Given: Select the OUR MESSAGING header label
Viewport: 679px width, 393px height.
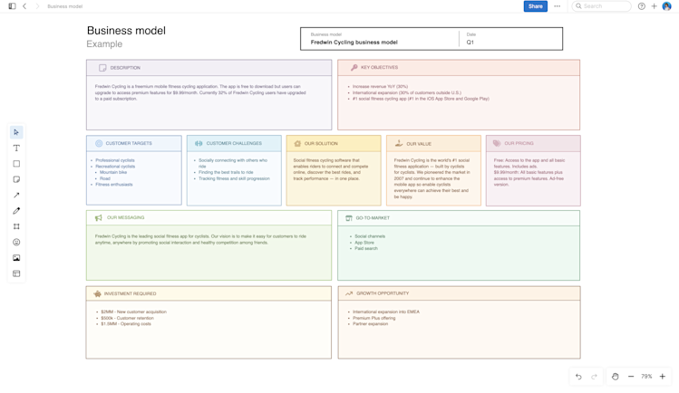Looking at the screenshot, I should pos(126,217).
